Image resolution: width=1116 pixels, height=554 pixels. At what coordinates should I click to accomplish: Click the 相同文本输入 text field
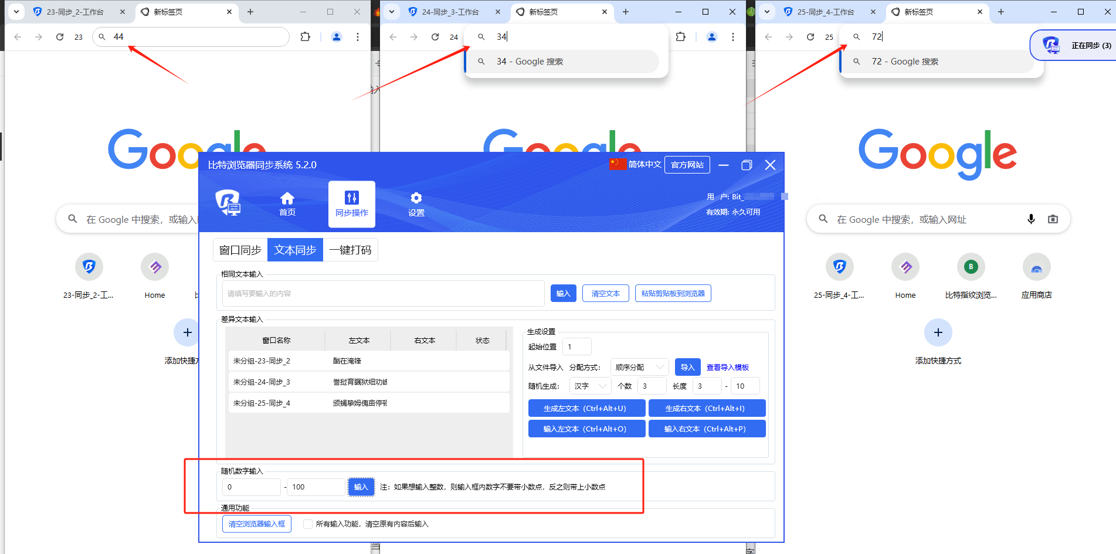[x=383, y=294]
